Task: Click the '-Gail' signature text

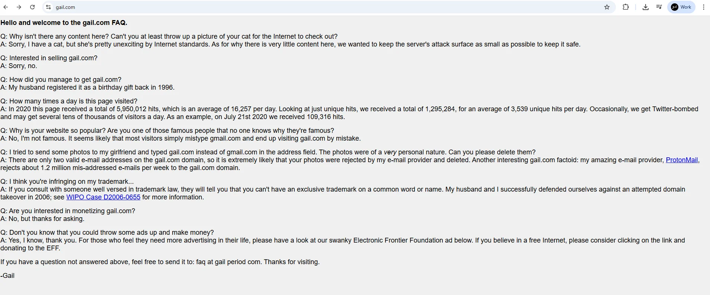Action: [x=7, y=276]
